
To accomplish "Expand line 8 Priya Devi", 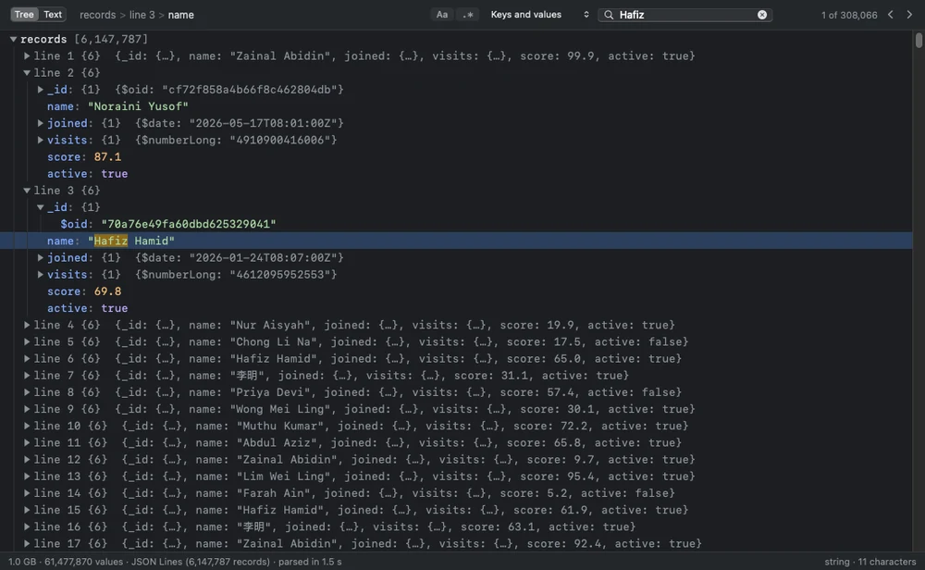I will pos(27,392).
